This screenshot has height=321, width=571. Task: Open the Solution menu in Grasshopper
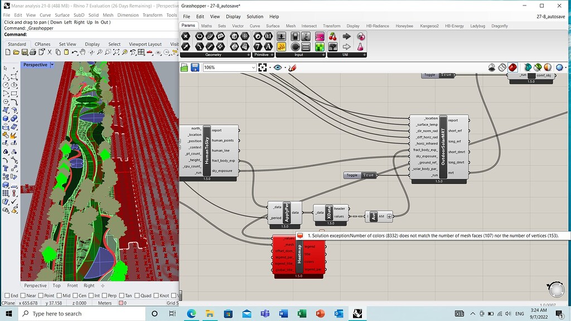[255, 17]
